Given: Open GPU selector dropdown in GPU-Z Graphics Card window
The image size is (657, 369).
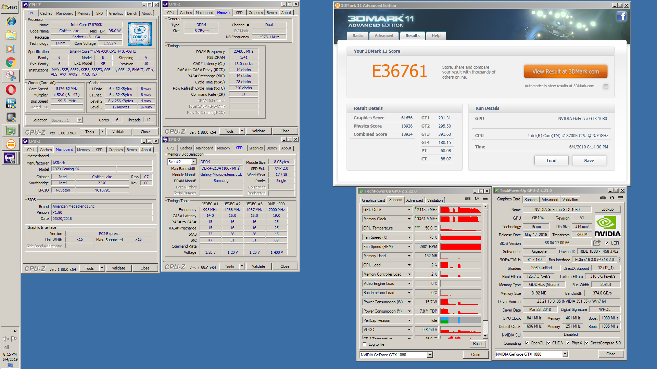Looking at the screenshot, I should point(565,354).
